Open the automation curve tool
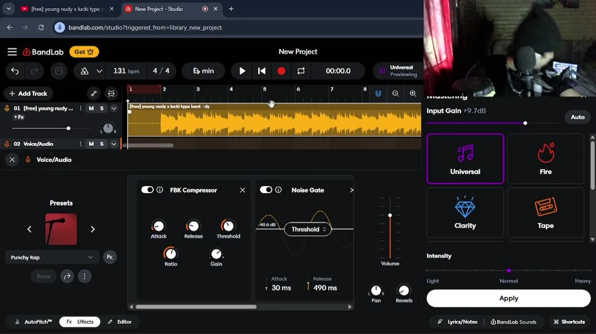This screenshot has height=334, width=596. point(94,93)
